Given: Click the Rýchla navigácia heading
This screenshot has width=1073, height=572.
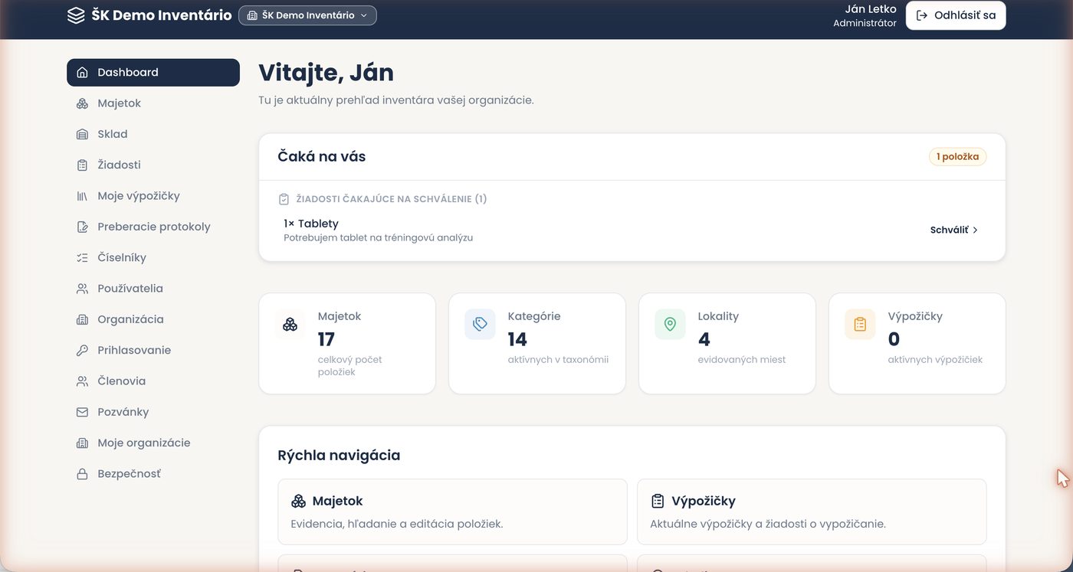Looking at the screenshot, I should [x=339, y=456].
